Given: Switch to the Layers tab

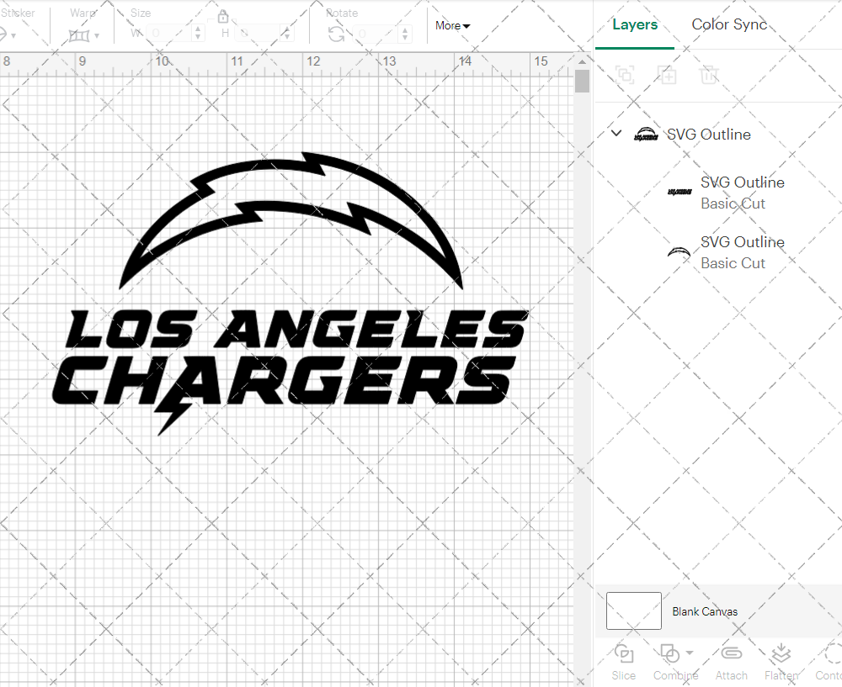Looking at the screenshot, I should (635, 24).
